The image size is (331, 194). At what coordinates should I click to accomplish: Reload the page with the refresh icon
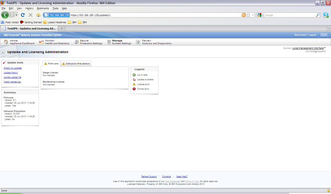point(23,15)
